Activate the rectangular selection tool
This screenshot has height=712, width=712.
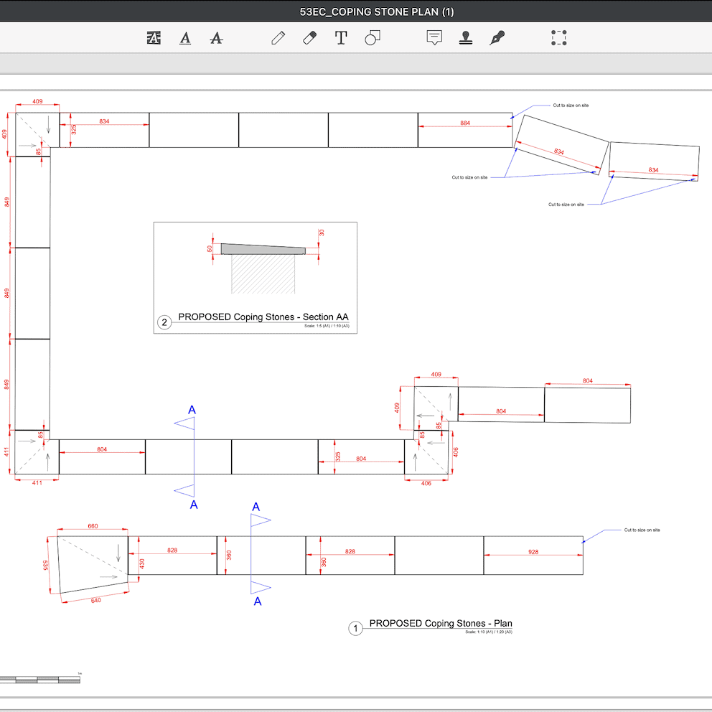(559, 38)
